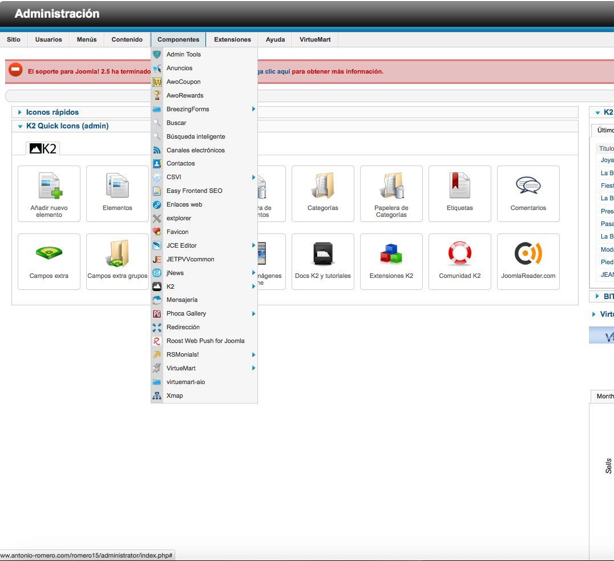614x561 pixels.
Task: Choose Búsqueda inteligente menu entry
Action: pos(204,136)
